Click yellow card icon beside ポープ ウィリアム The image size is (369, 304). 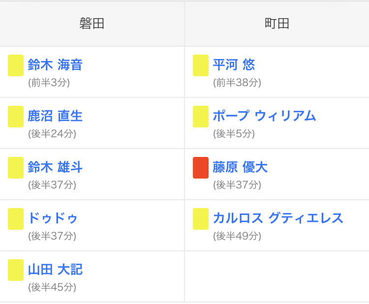(x=201, y=117)
